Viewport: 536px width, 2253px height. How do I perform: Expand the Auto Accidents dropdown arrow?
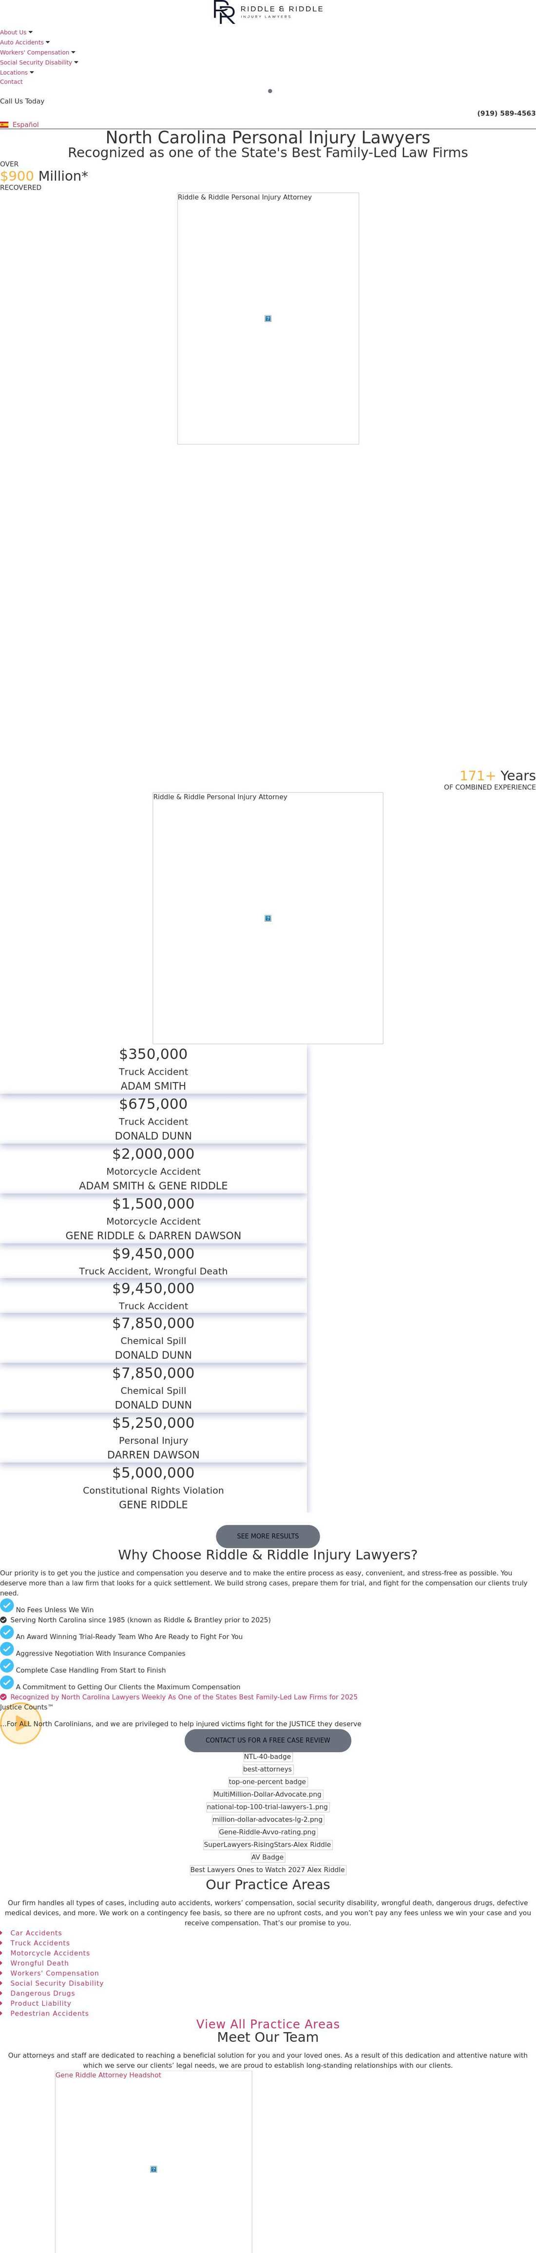(47, 42)
